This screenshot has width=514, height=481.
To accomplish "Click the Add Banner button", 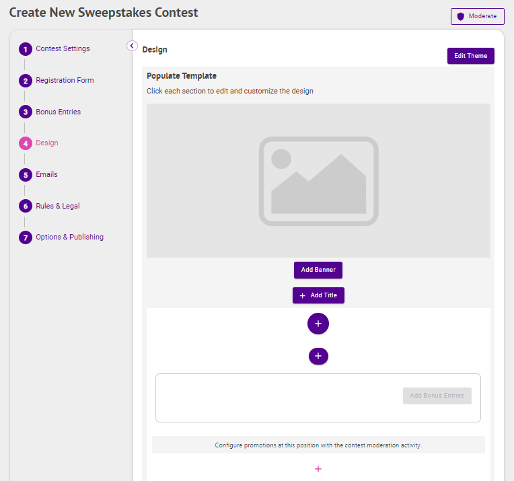I will point(318,270).
